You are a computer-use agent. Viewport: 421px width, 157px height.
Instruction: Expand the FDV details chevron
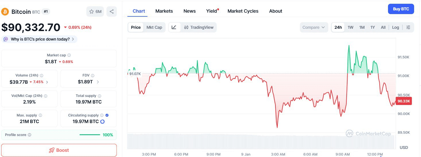(x=98, y=82)
